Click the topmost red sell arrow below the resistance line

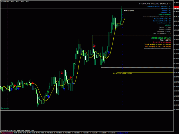tap(94, 46)
